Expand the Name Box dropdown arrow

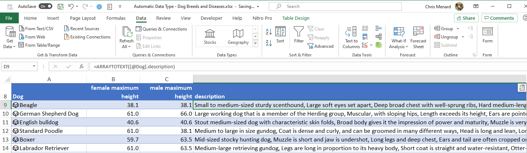[x=35, y=66]
